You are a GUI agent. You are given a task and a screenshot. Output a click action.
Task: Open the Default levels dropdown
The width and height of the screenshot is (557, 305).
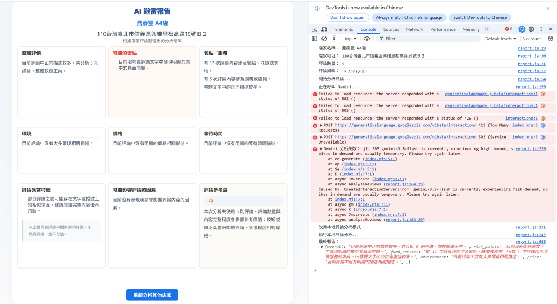point(500,39)
